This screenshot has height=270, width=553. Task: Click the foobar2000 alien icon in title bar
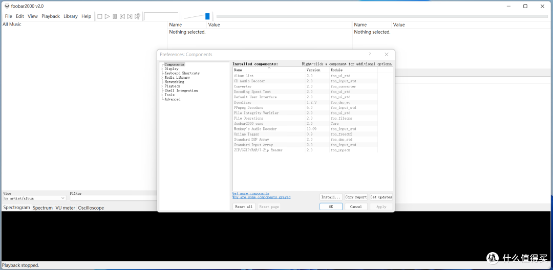(7, 6)
